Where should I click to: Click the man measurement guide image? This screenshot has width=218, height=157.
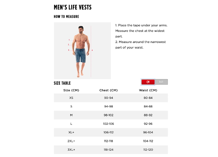pos(82,51)
